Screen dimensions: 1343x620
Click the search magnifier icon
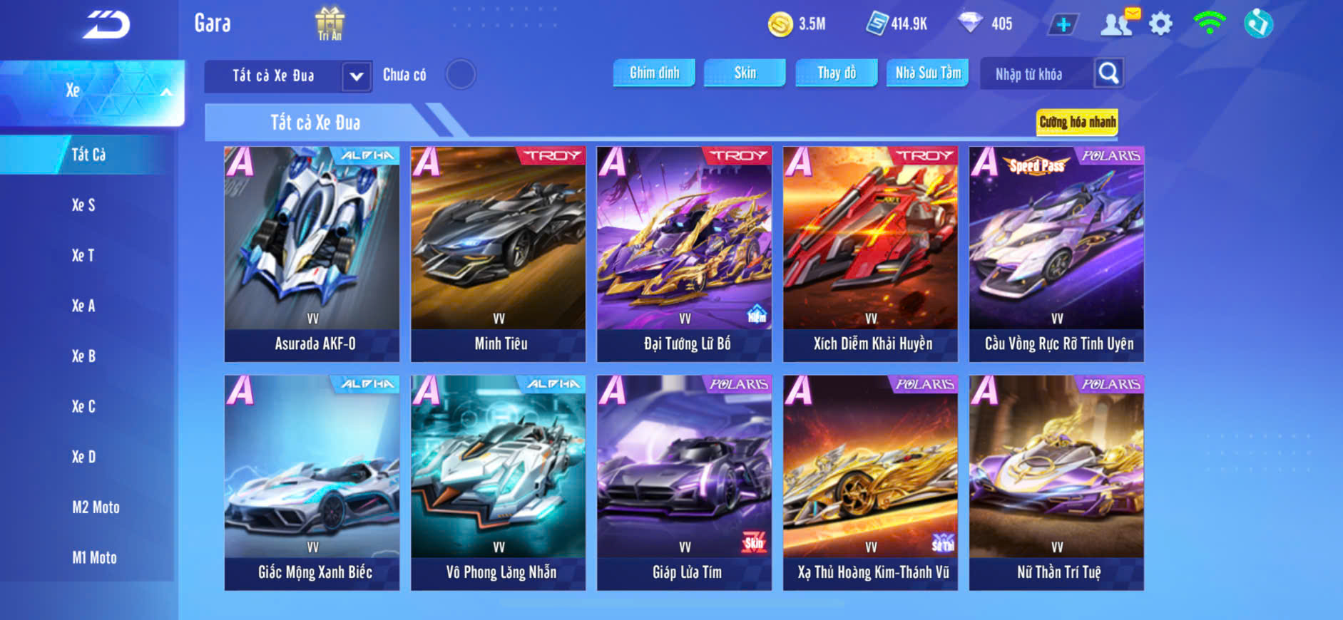(1108, 73)
